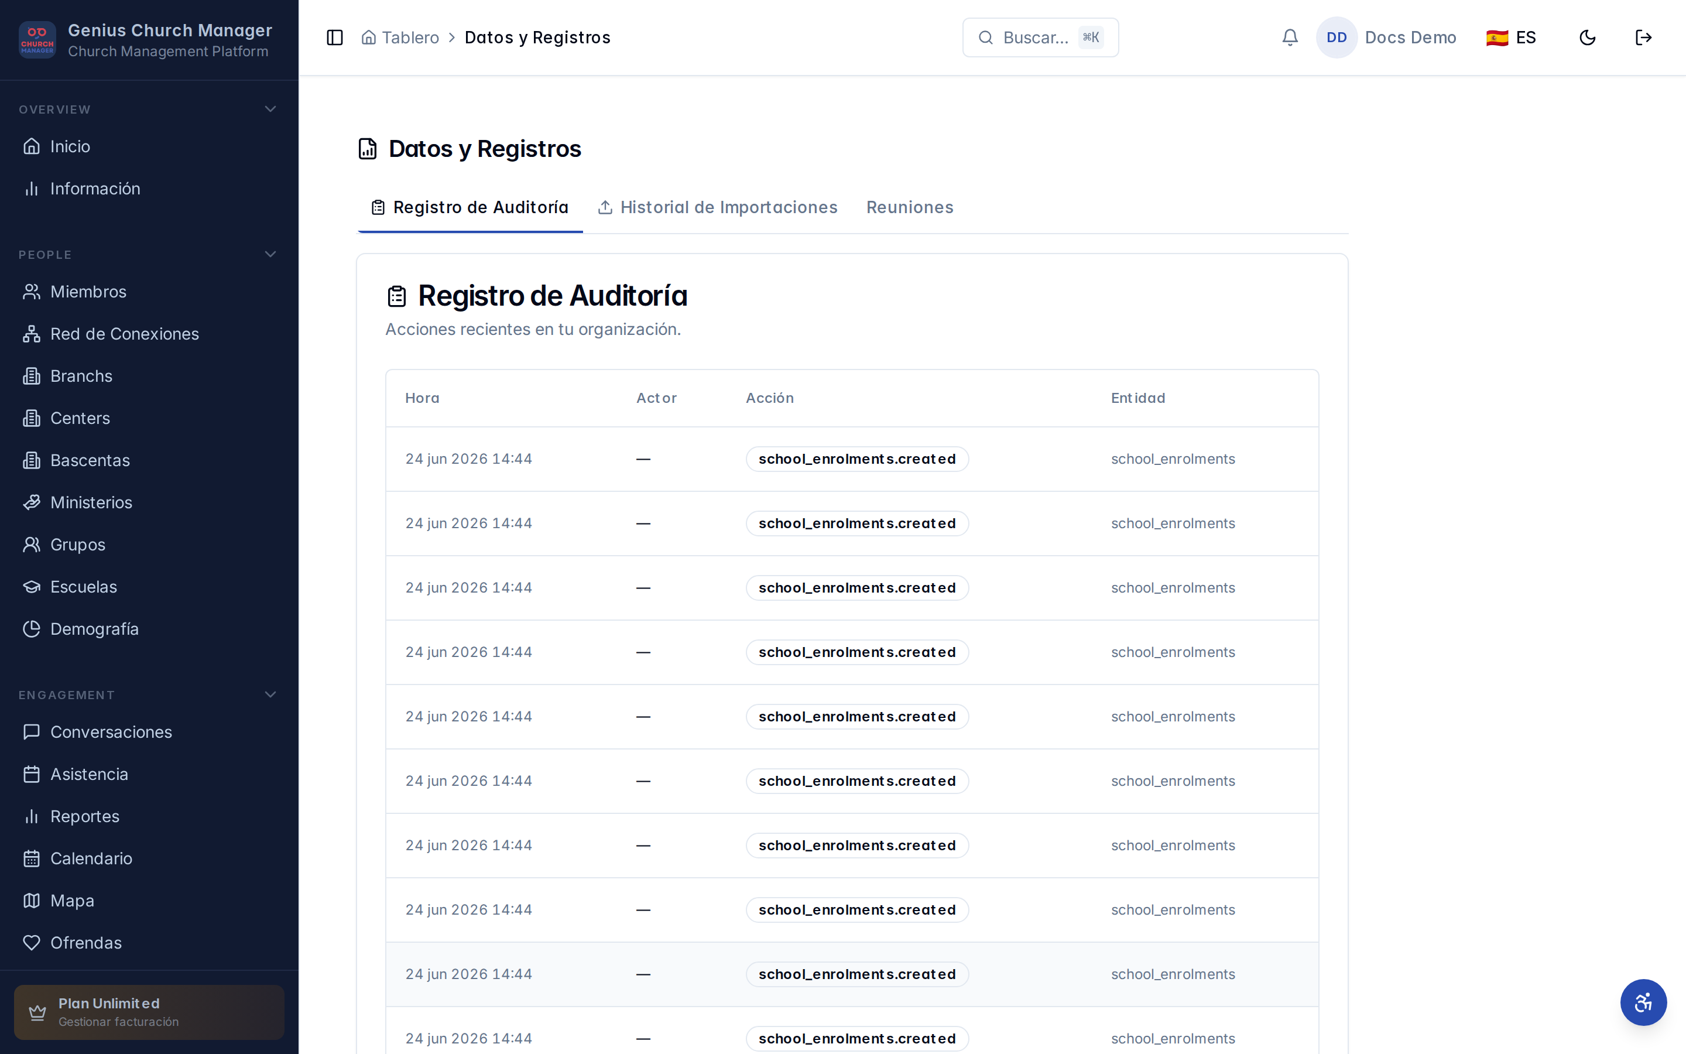Open the notifications bell
Screen dimensions: 1686x1054
click(1290, 37)
